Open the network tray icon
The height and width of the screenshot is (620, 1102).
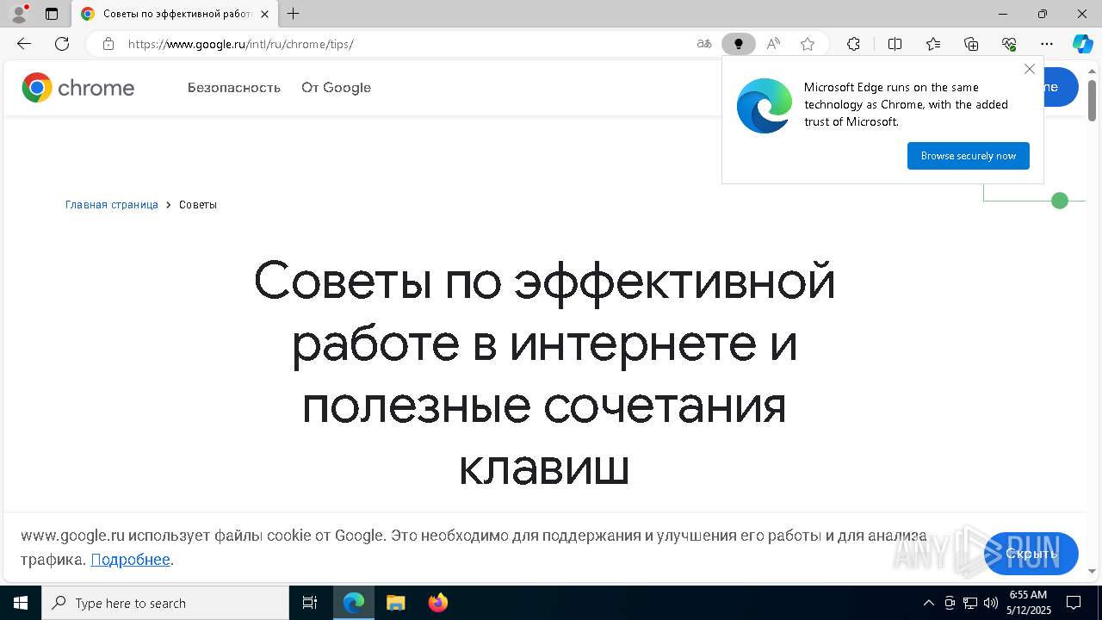(x=969, y=603)
